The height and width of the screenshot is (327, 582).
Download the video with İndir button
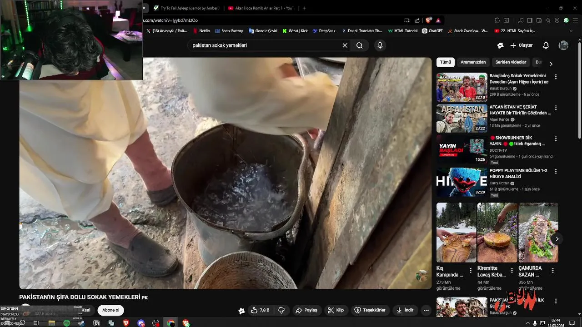click(405, 310)
